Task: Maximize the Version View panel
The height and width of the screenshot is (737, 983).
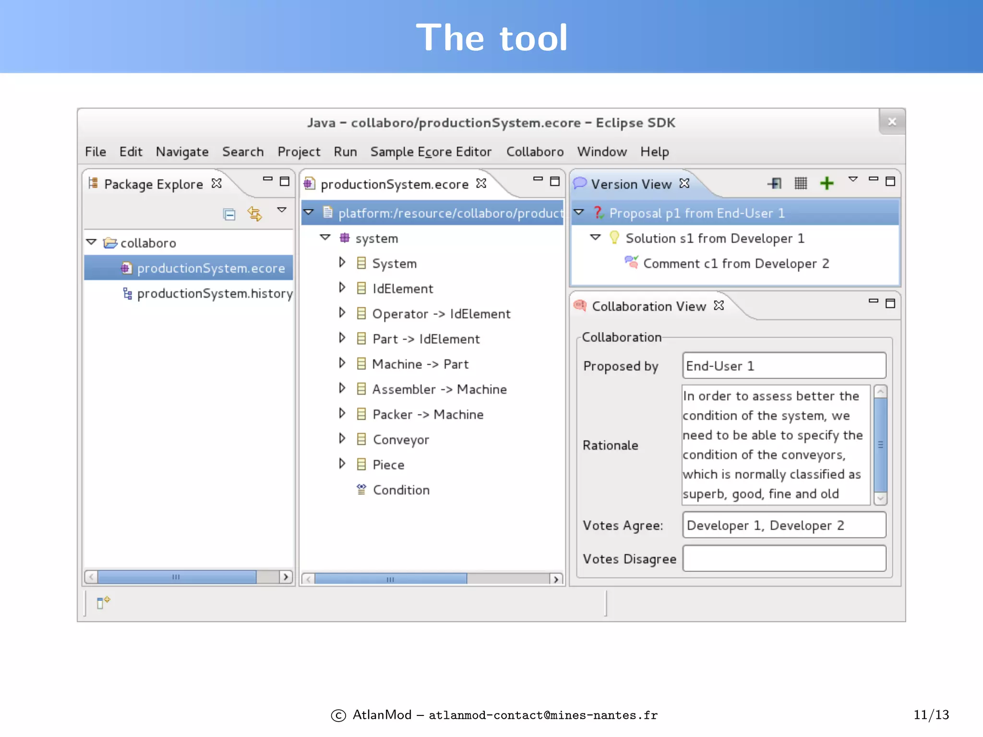Action: (x=890, y=181)
